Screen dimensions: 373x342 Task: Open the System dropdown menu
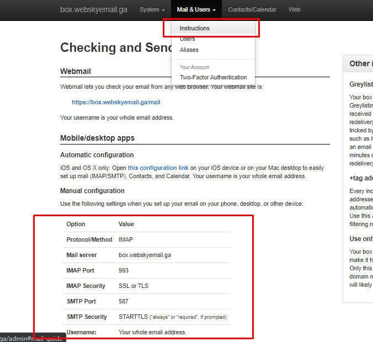click(152, 10)
